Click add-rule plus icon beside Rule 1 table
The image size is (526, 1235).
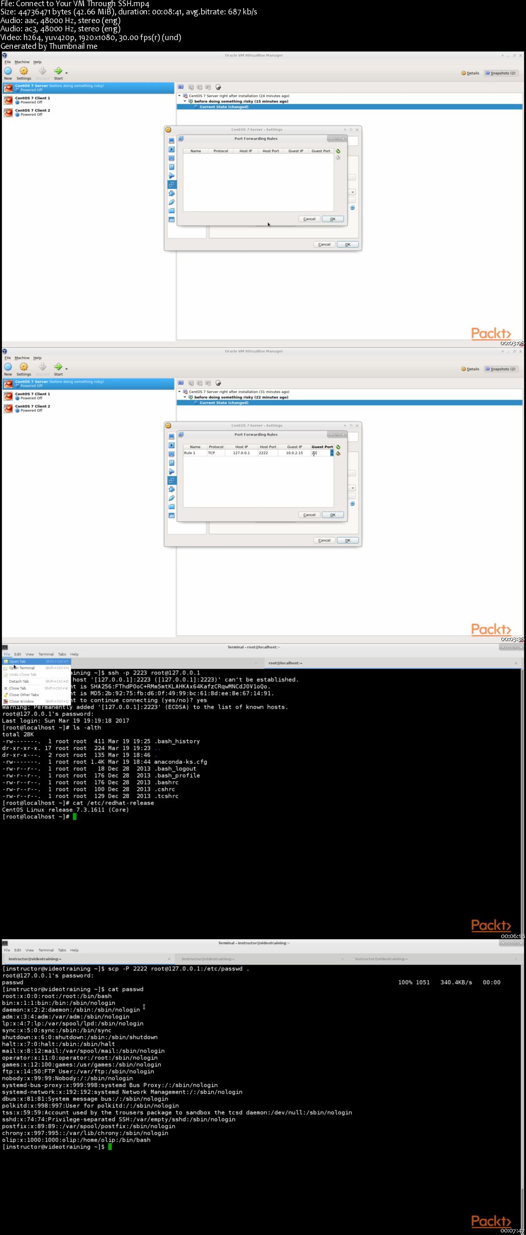[338, 447]
